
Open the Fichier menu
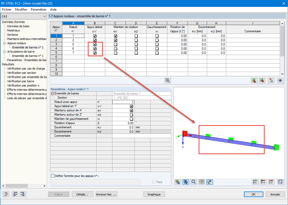point(7,10)
